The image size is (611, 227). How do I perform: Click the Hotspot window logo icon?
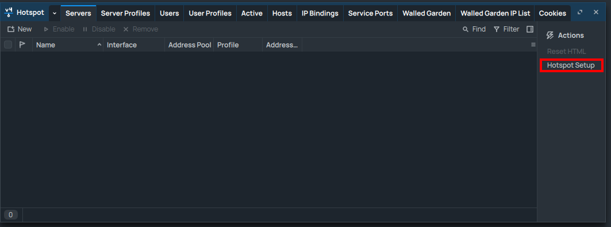(x=9, y=13)
